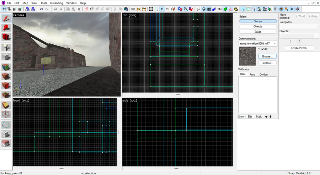
Task: Toggle the 2D grid display button
Action: click(x=4, y=9)
